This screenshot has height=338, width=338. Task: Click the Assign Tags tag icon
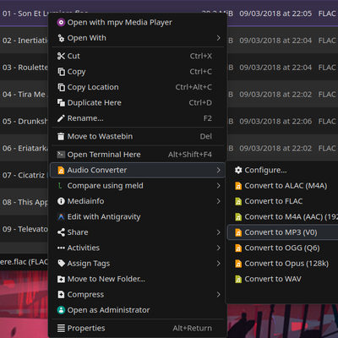61,264
